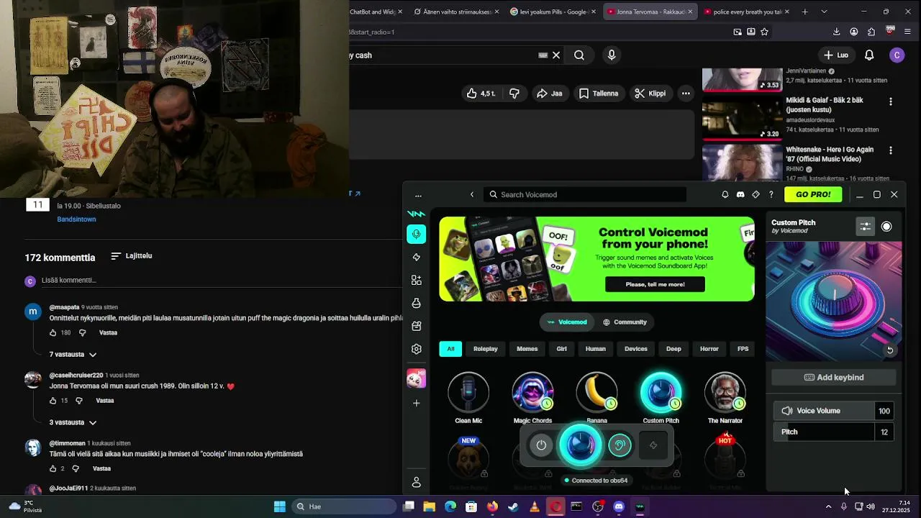The height and width of the screenshot is (518, 921).
Task: Filter voices by Human category
Action: [595, 349]
